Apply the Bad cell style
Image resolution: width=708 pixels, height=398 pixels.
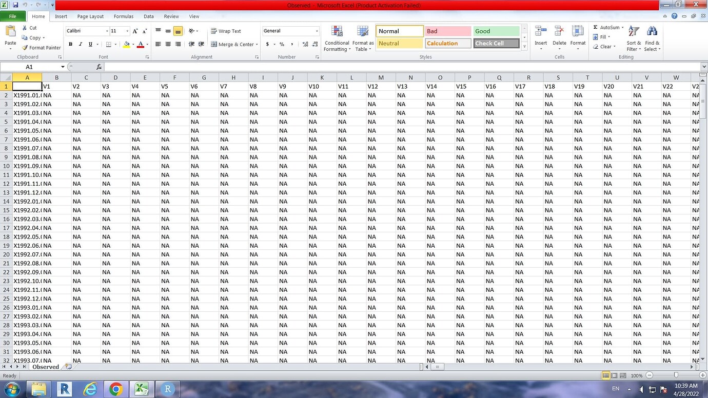(x=448, y=31)
